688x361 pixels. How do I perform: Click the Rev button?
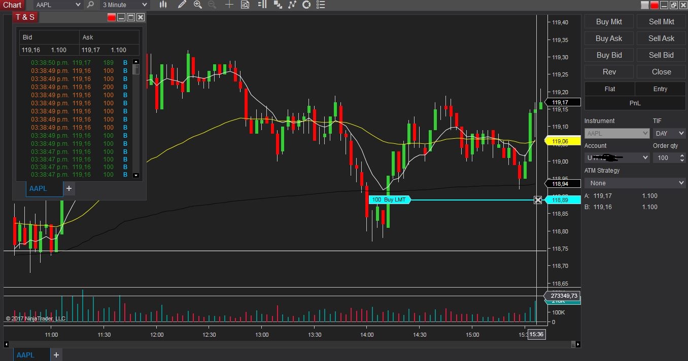(x=609, y=72)
